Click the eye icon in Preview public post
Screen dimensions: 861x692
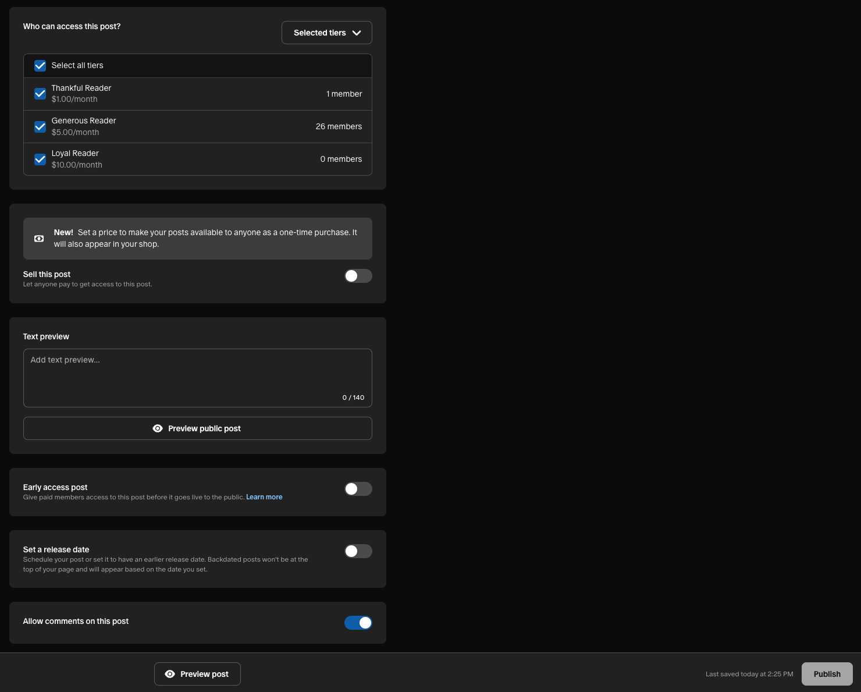point(158,428)
